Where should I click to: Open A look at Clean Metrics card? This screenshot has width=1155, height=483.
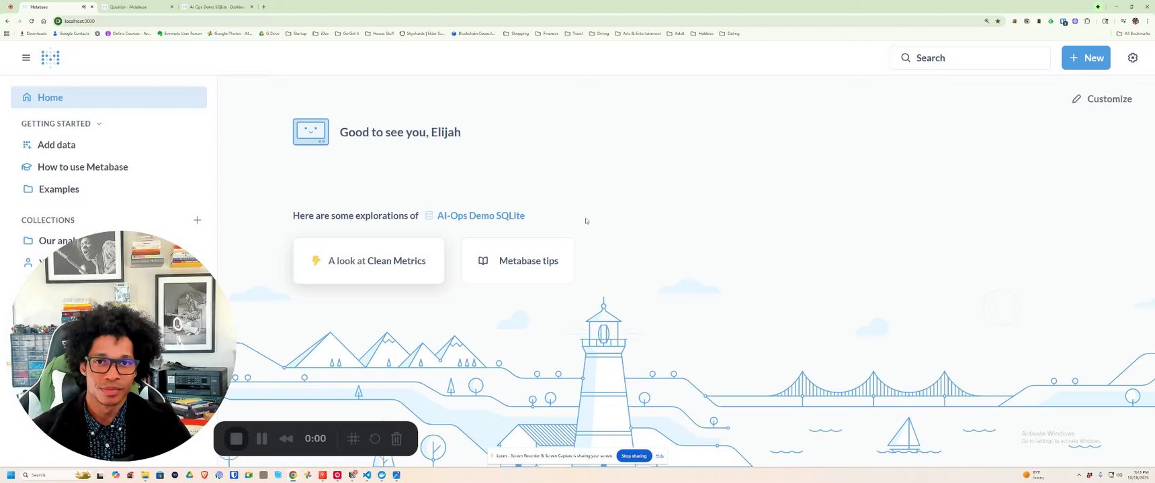(369, 261)
